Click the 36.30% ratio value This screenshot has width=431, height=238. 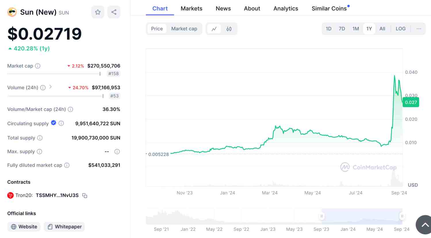click(x=111, y=109)
